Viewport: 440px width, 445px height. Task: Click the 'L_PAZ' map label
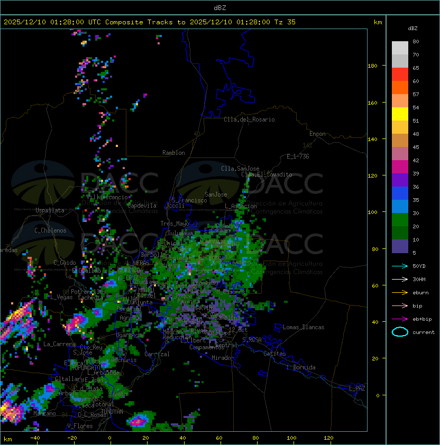tap(357, 388)
